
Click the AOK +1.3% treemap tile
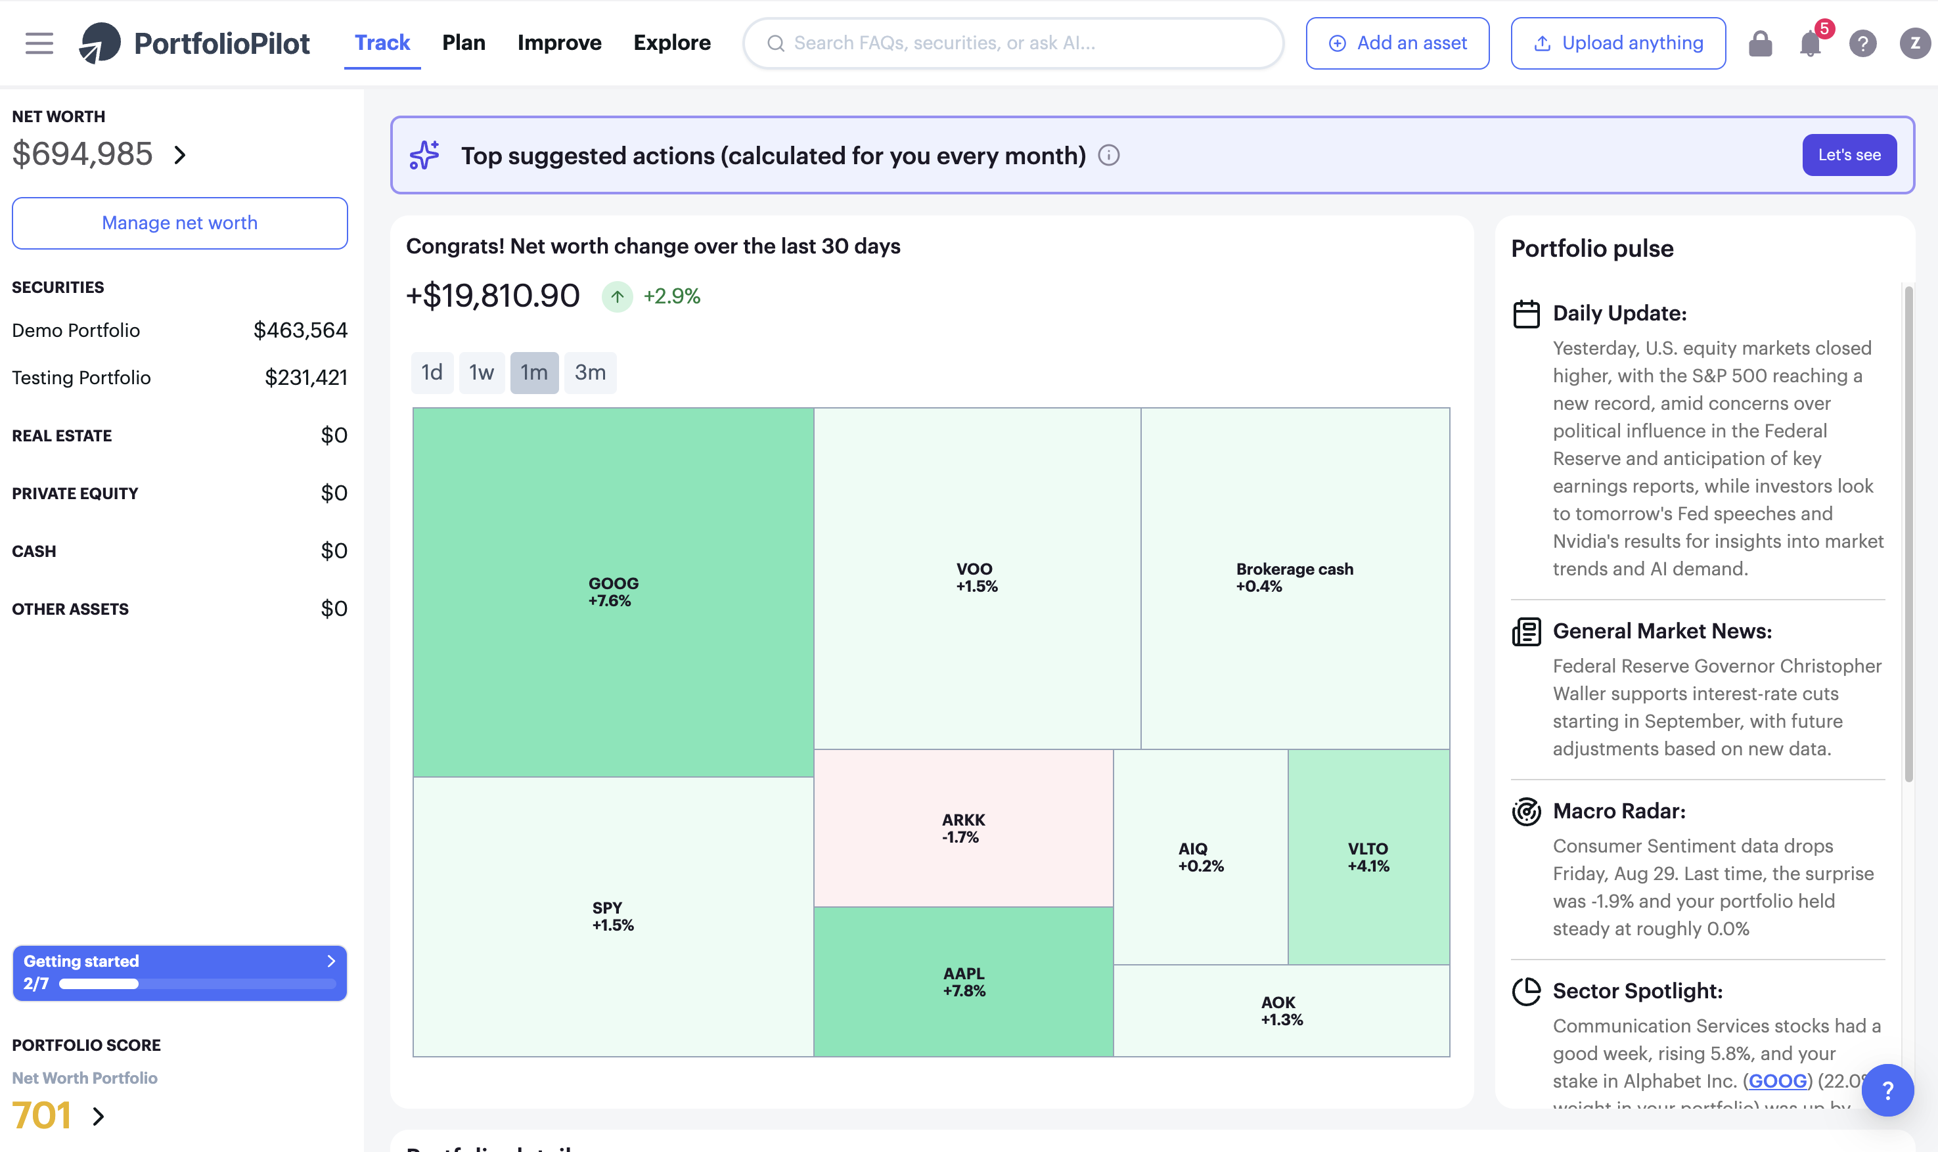pyautogui.click(x=1281, y=1011)
